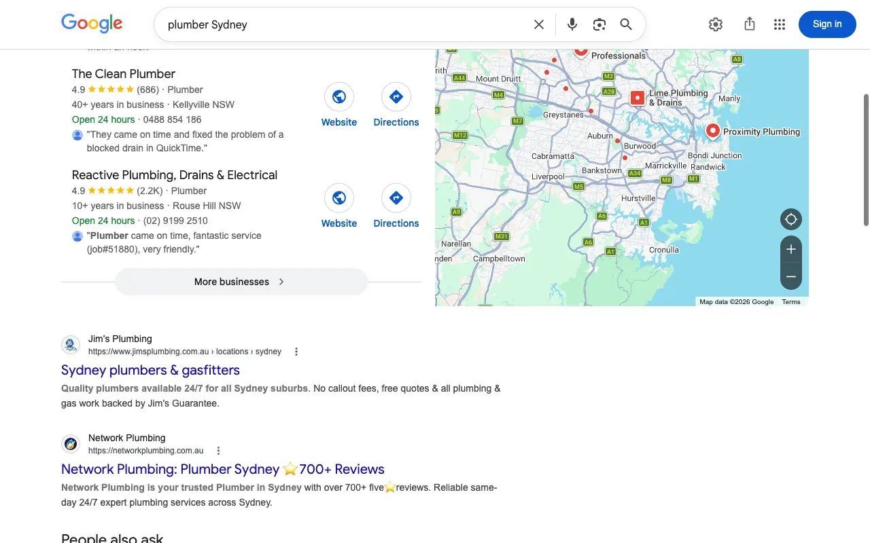The width and height of the screenshot is (870, 543).
Task: Open Quick settings gear icon
Action: click(716, 24)
